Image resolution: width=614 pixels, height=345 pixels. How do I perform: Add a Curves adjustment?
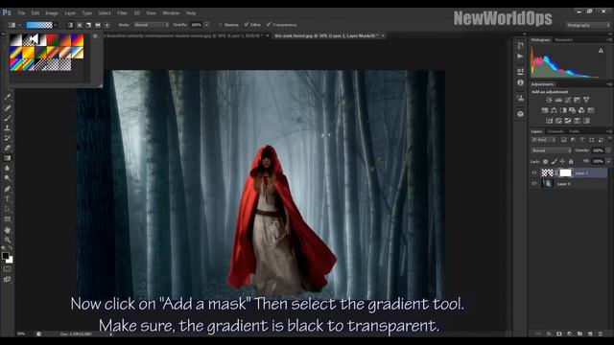click(568, 100)
